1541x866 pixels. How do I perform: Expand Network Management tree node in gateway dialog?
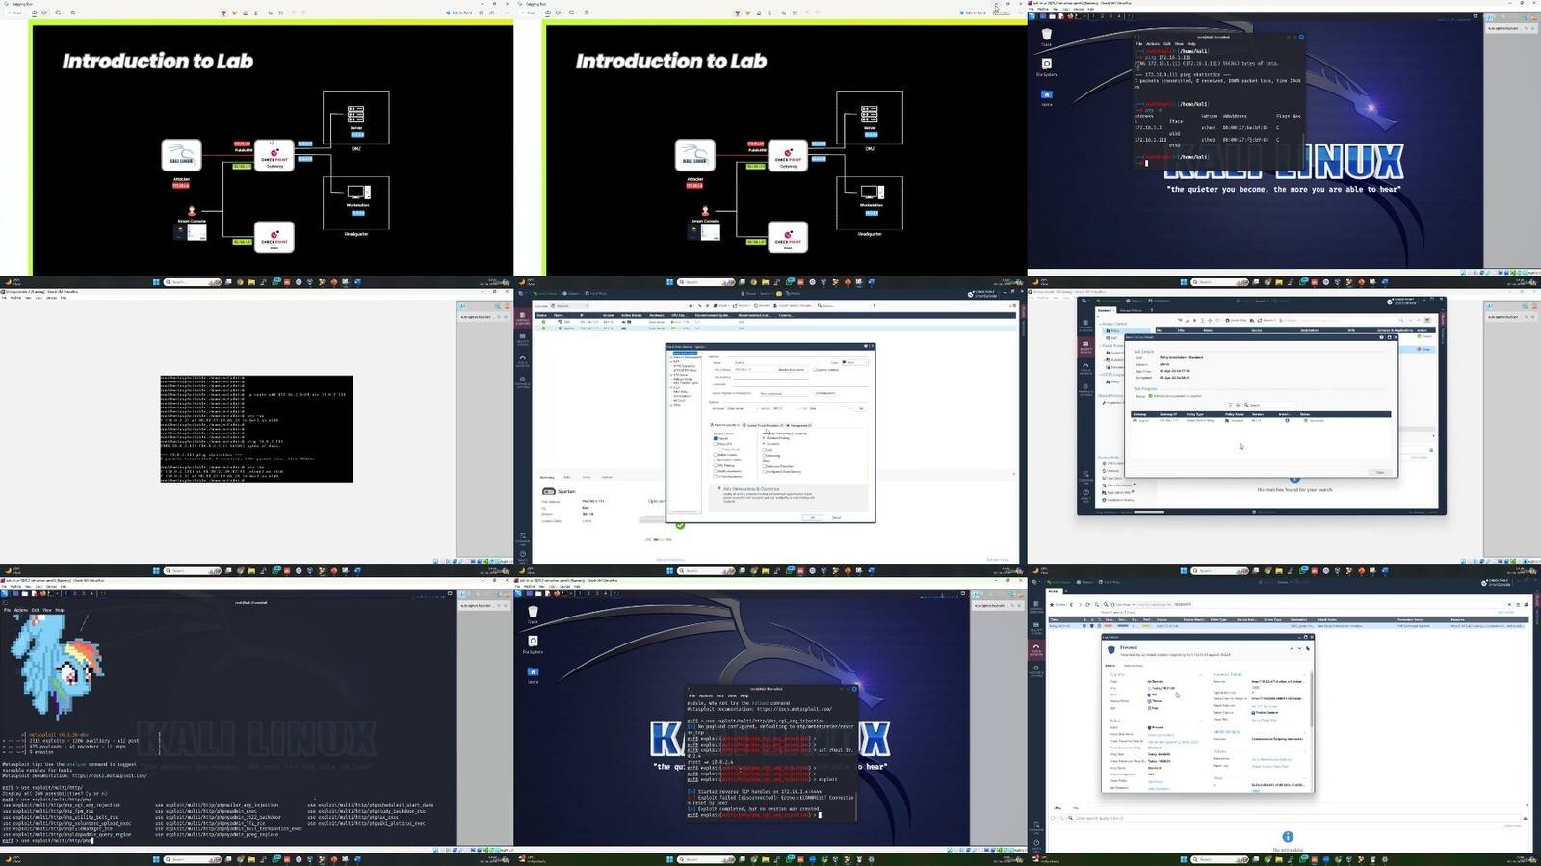(x=671, y=357)
